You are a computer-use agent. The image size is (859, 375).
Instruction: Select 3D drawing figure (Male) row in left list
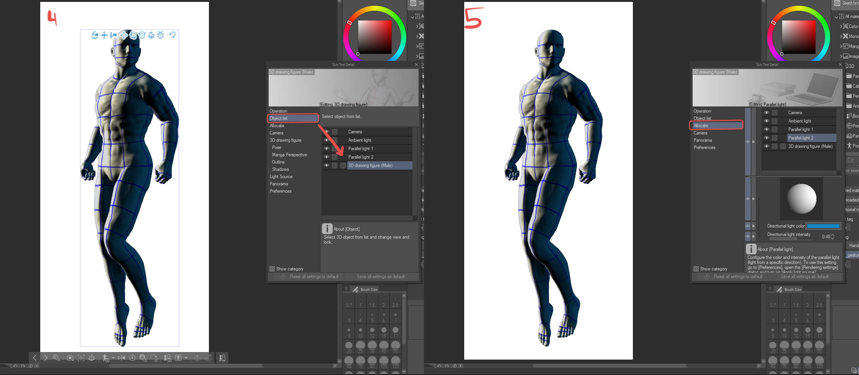pos(379,165)
